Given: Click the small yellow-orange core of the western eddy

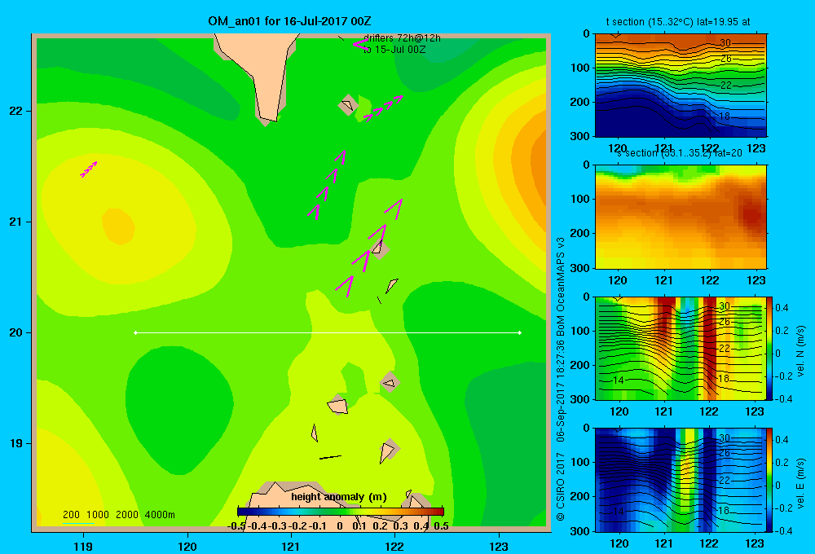Looking at the screenshot, I should [x=118, y=226].
